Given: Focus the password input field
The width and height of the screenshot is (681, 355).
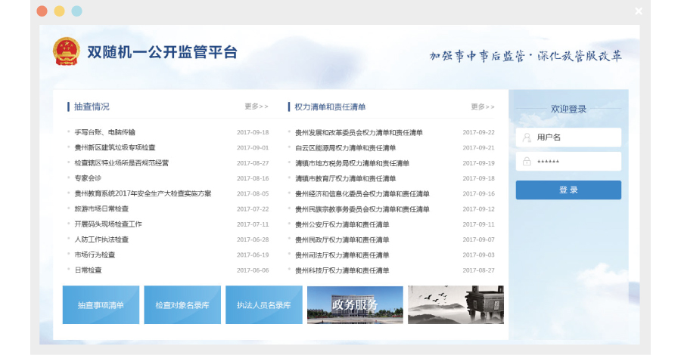Looking at the screenshot, I should tap(575, 162).
